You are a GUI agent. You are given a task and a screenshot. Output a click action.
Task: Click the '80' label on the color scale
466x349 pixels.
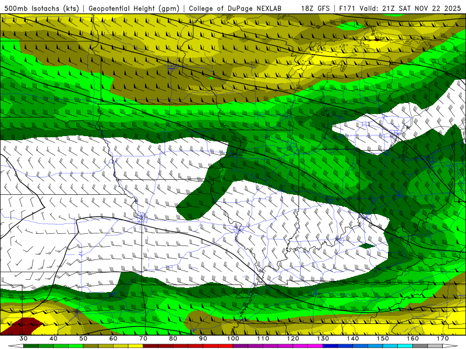pos(173,339)
